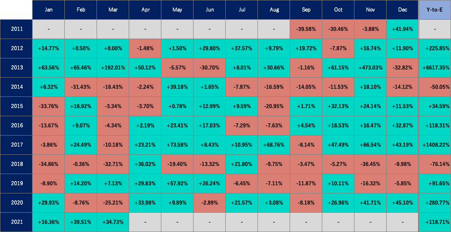The image size is (451, 232).
Task: Select the +45.10% cell in December 2020
Action: click(x=403, y=203)
